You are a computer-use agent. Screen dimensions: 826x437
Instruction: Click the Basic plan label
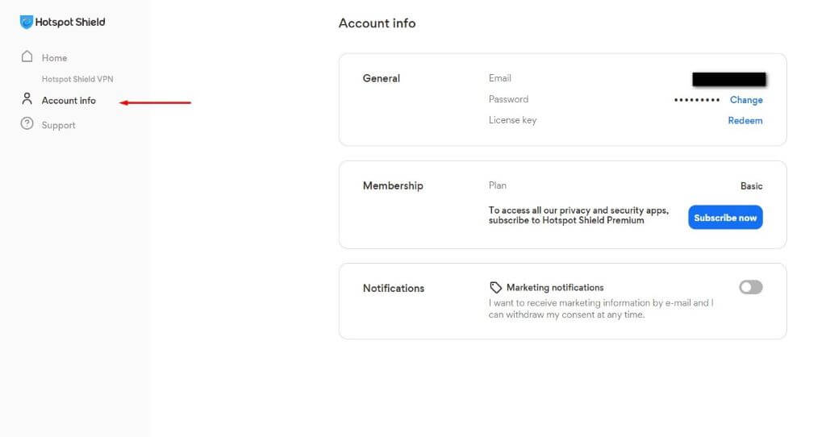point(751,186)
